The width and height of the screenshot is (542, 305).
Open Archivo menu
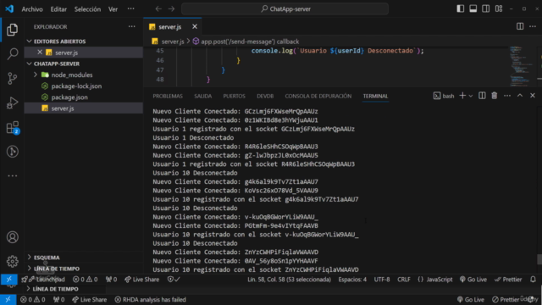point(32,9)
